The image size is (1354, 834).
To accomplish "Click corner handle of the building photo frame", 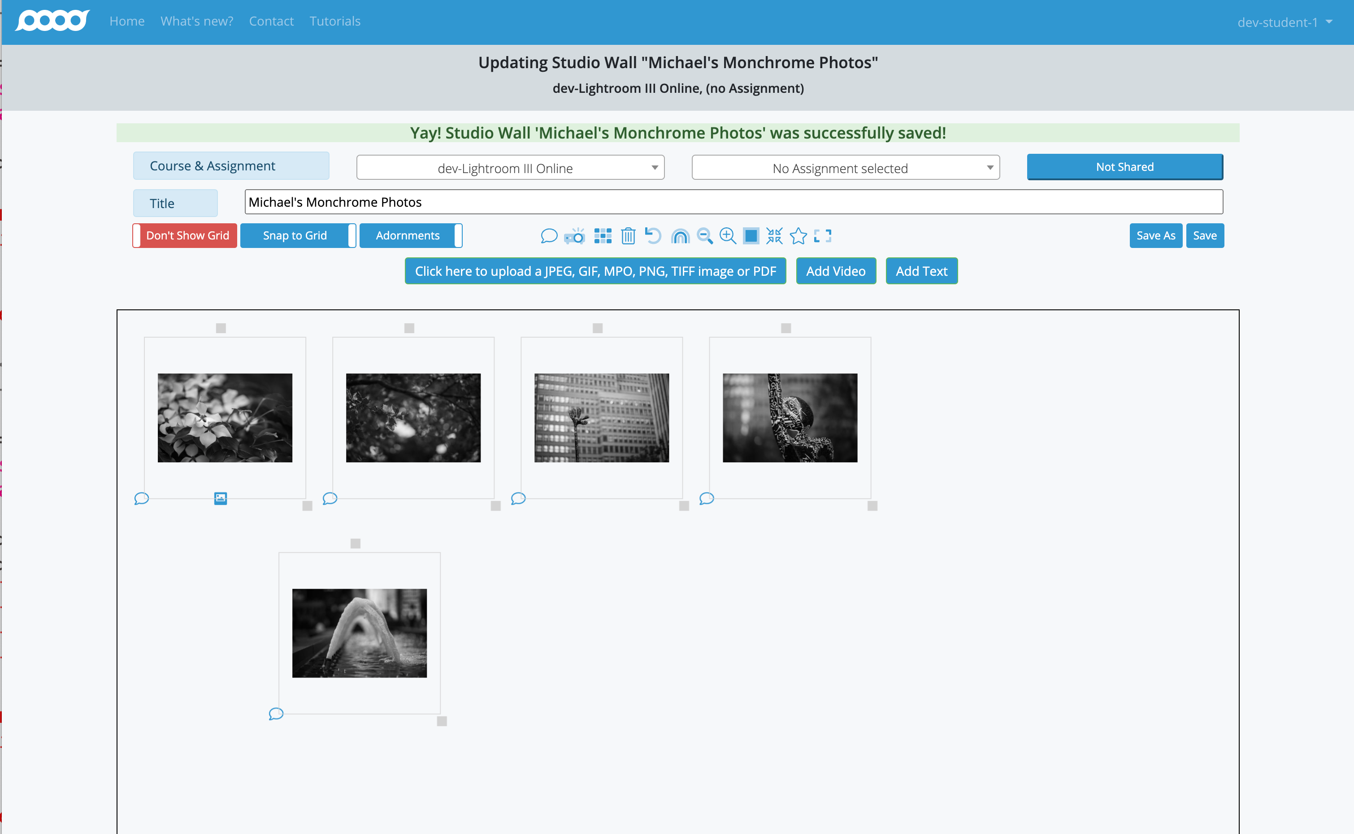I will tap(685, 506).
